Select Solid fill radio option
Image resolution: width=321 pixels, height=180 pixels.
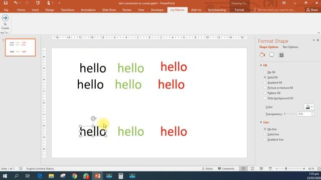(x=265, y=77)
